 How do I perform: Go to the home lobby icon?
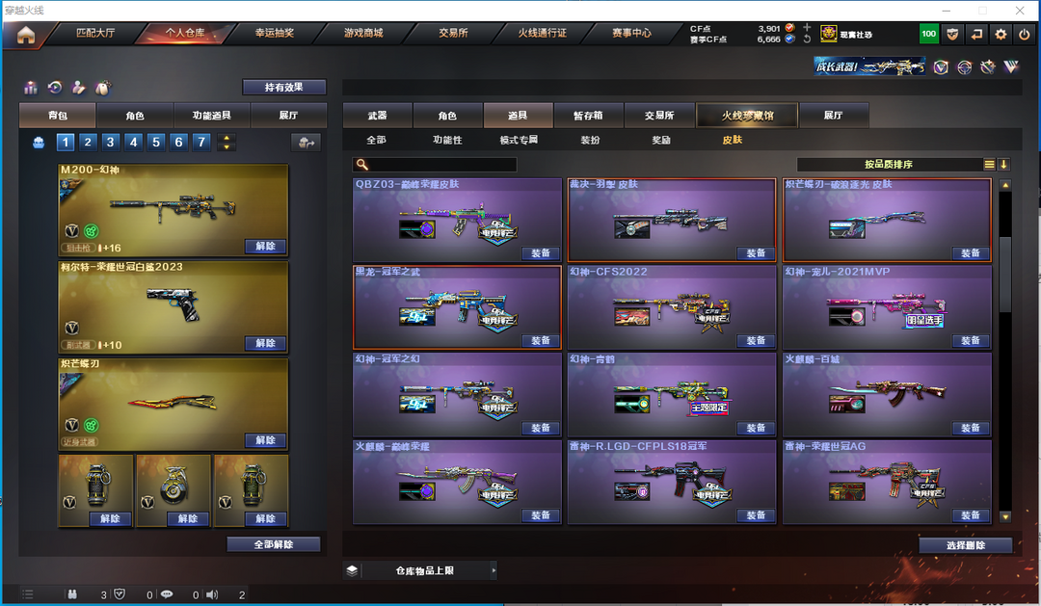coord(26,35)
